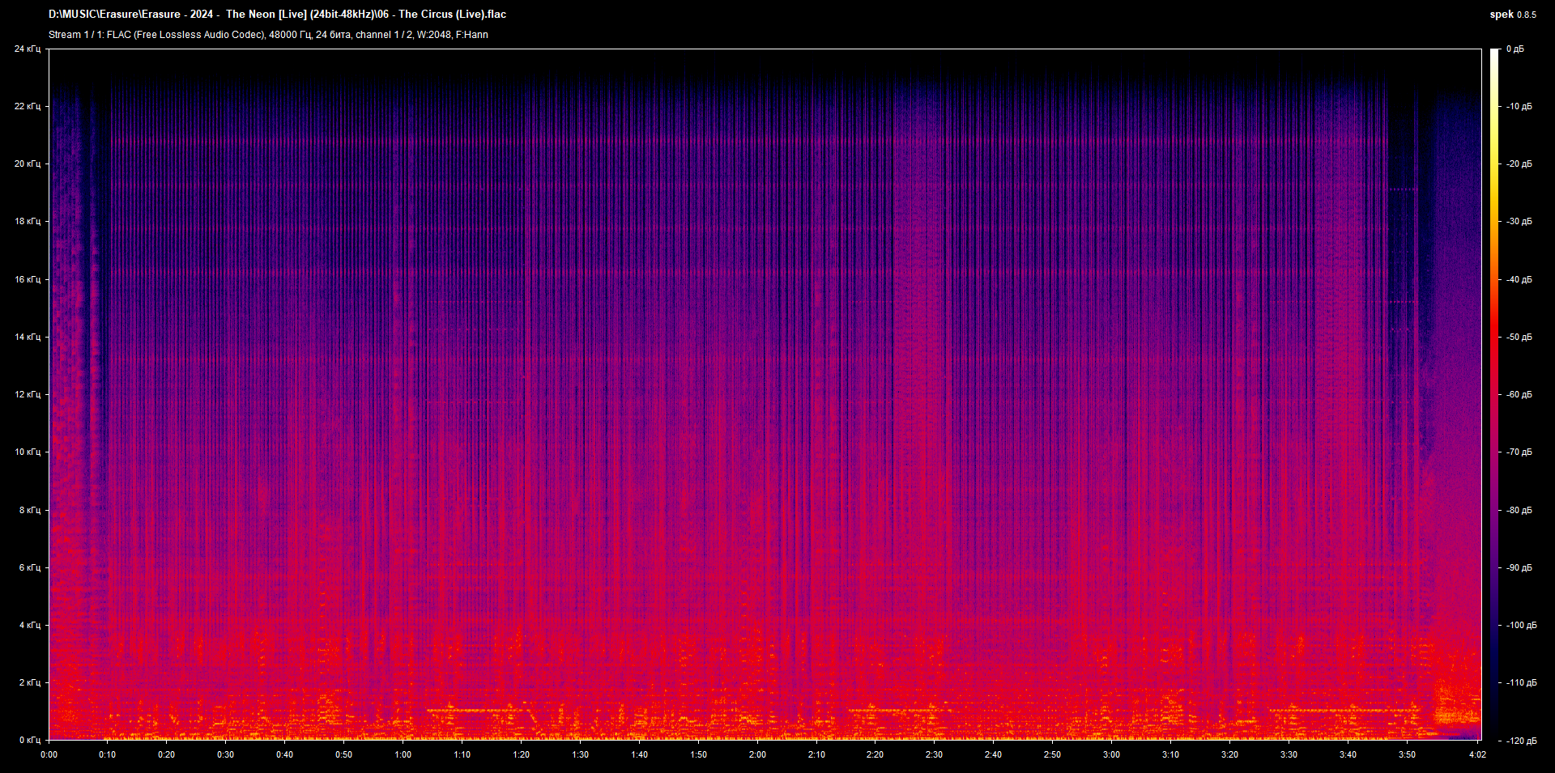
Task: Click the -80 дБ scale label
Action: click(x=1519, y=511)
